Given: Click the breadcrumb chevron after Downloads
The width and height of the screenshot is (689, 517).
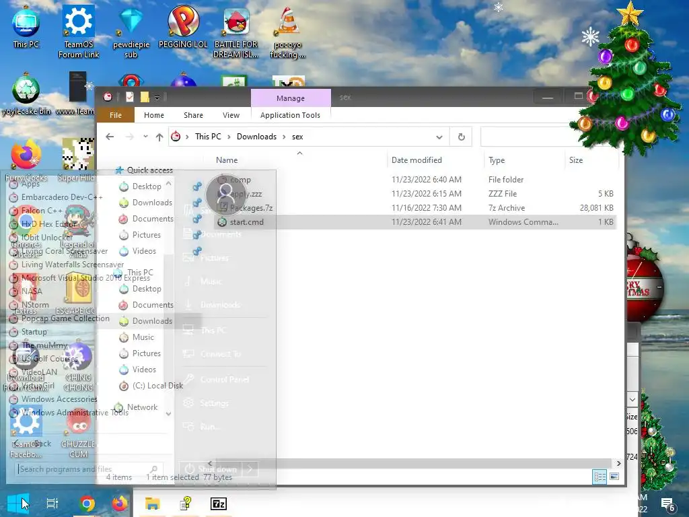Looking at the screenshot, I should [x=284, y=137].
